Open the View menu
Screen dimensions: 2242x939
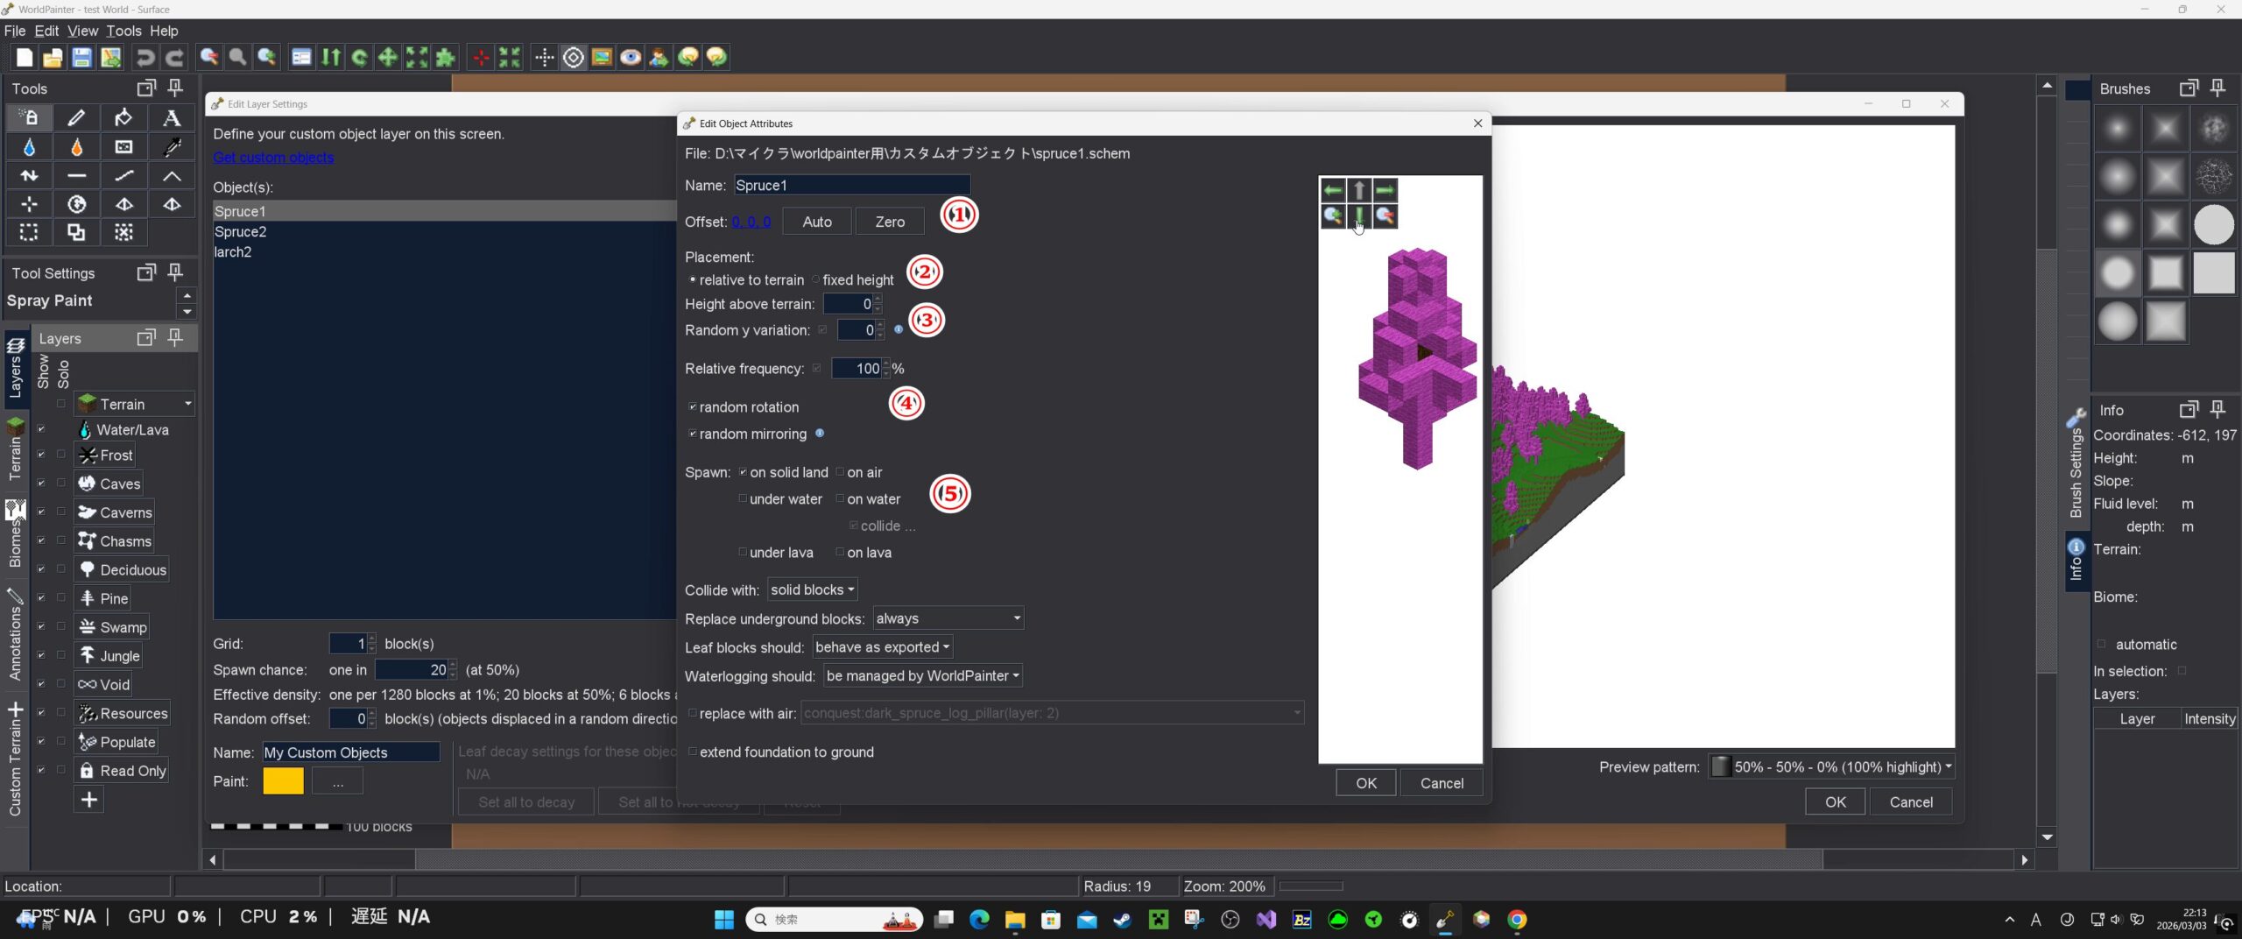pos(82,31)
